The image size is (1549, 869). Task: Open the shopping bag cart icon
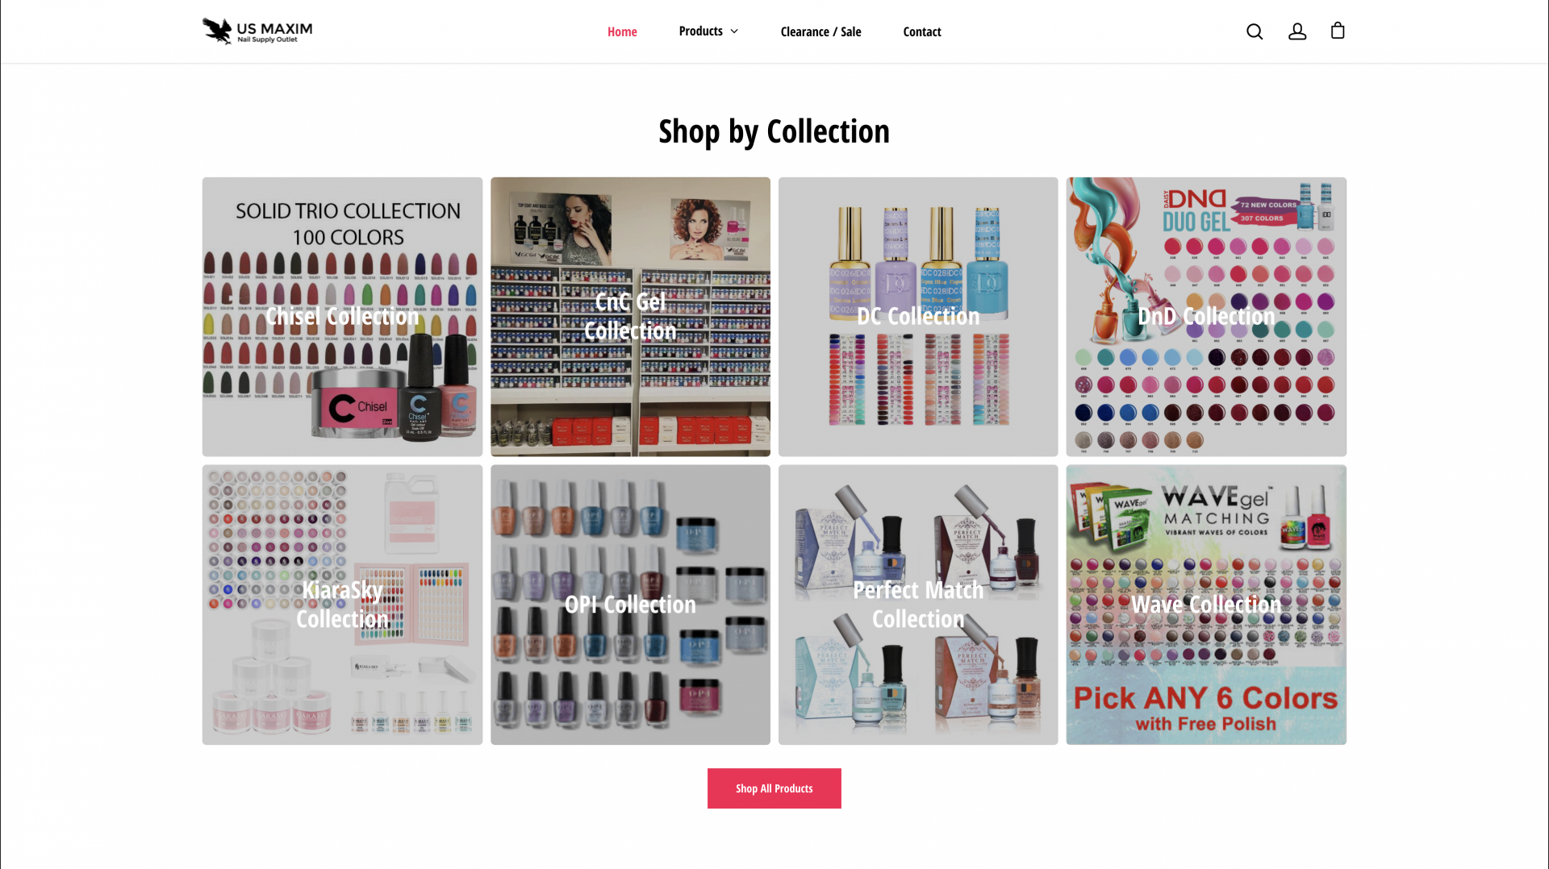(1338, 31)
